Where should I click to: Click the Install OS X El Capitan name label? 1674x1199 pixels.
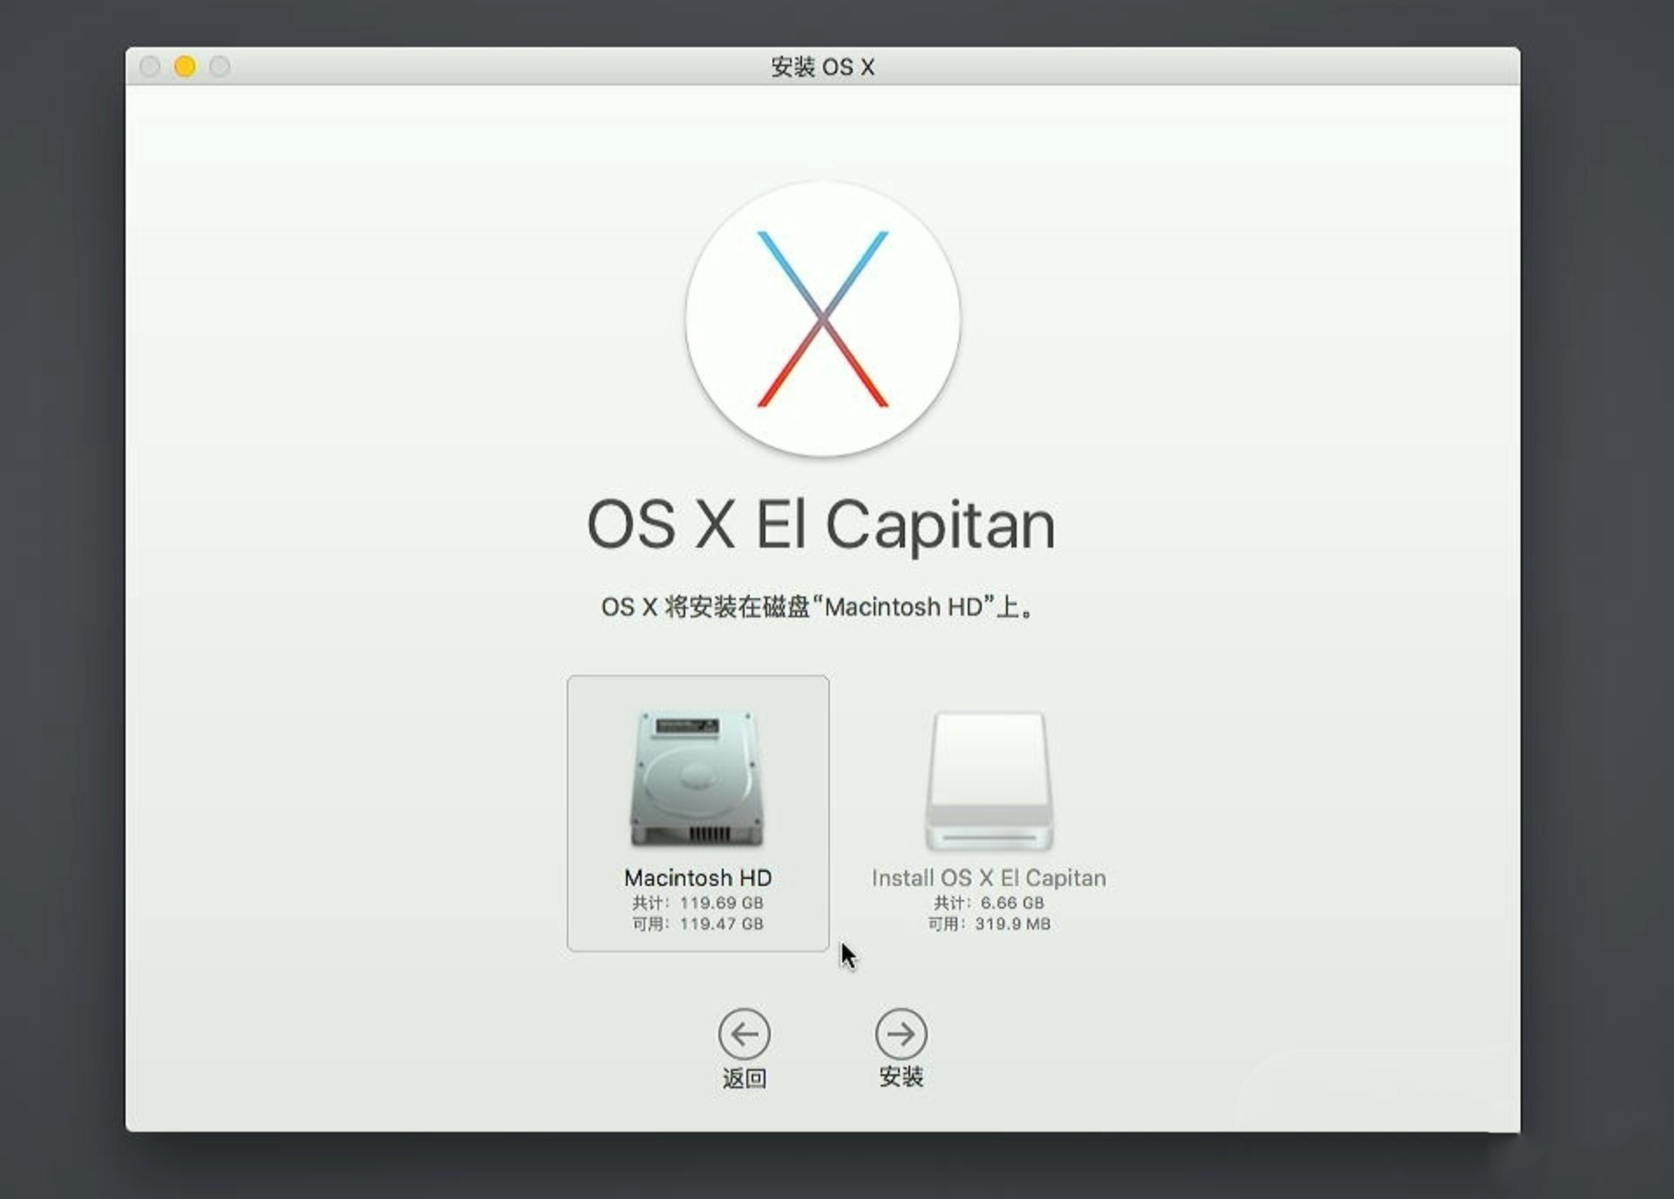click(989, 877)
